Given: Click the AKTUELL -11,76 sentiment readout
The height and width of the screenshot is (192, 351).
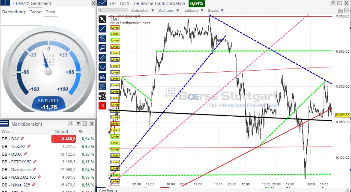Looking at the screenshot, I should [48, 104].
